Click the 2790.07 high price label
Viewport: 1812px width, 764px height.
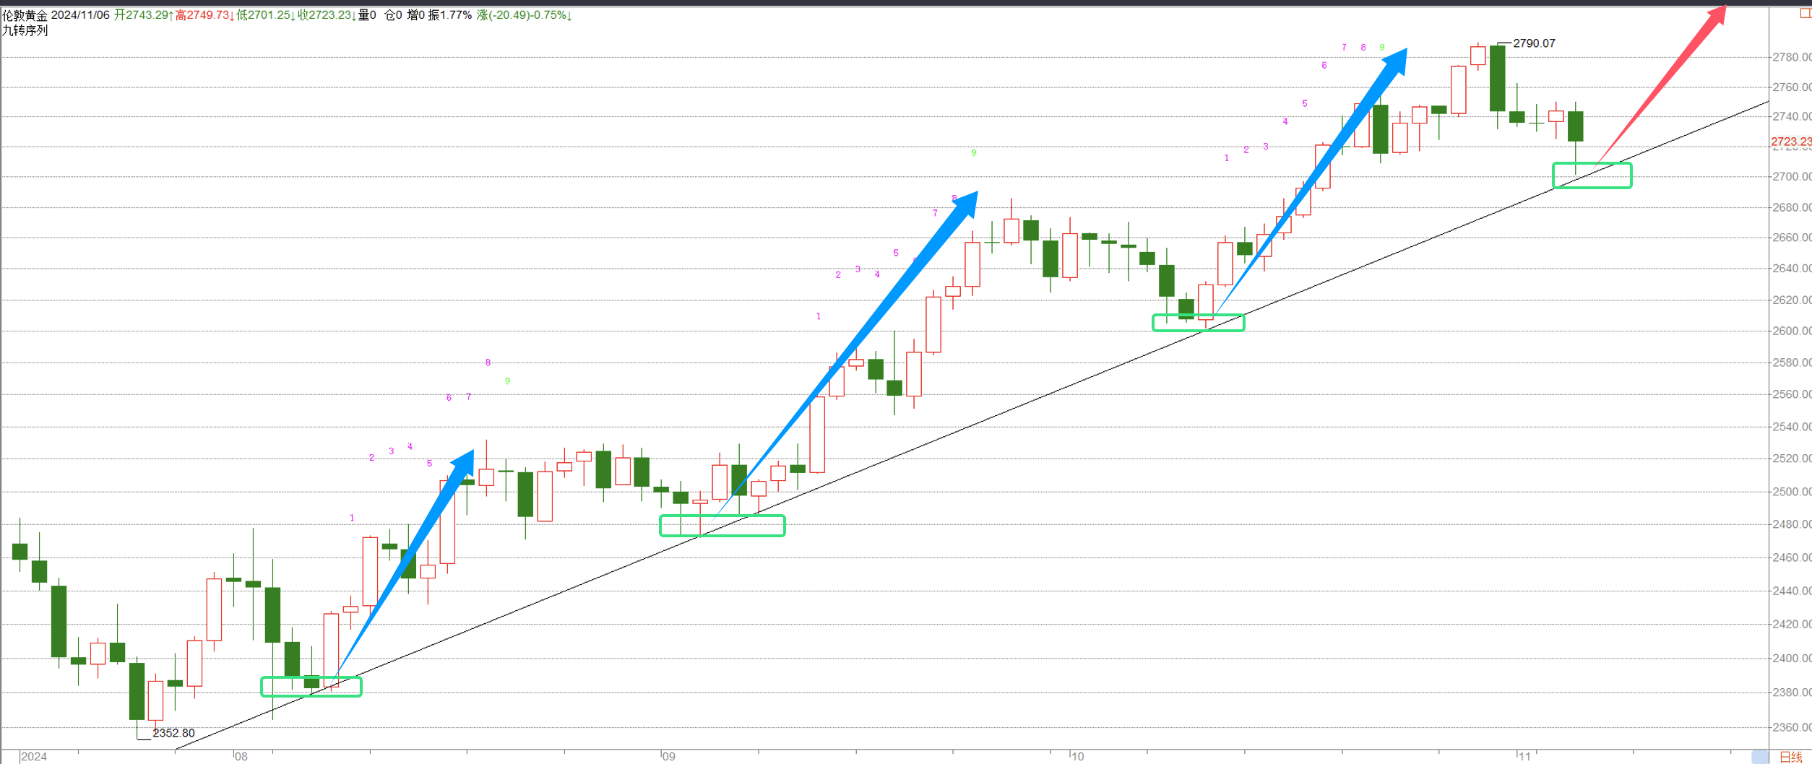1534,43
